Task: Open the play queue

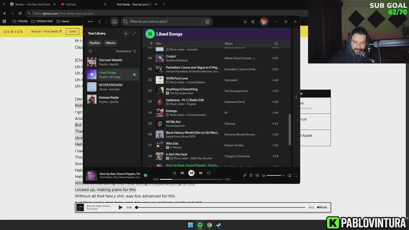Action: [251, 175]
